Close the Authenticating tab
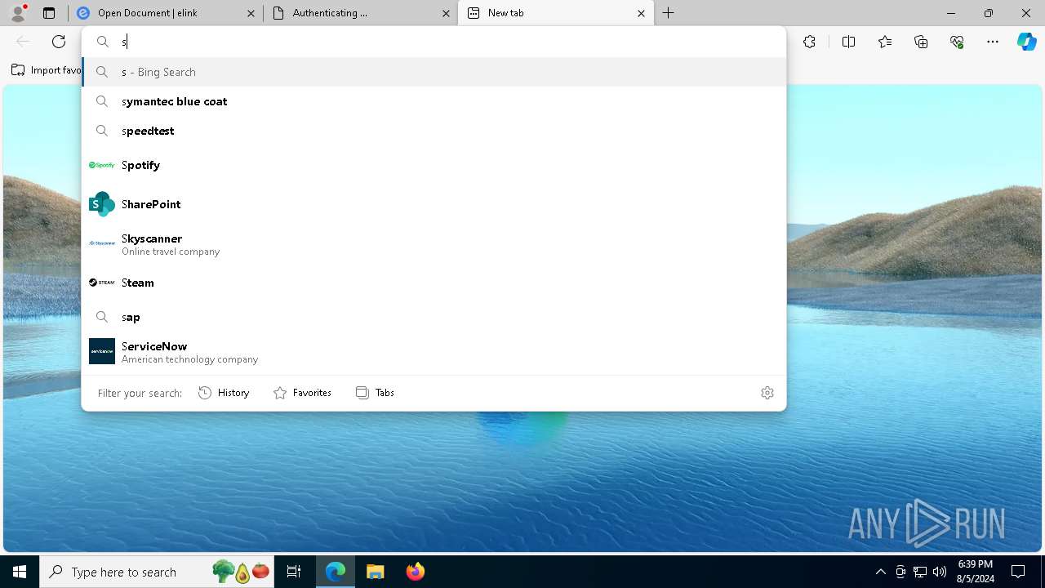Viewport: 1045px width, 588px height. [446, 13]
